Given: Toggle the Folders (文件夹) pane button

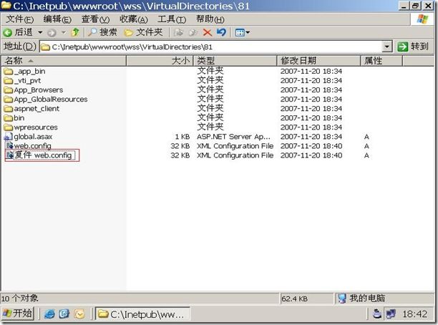Looking at the screenshot, I should [143, 32].
